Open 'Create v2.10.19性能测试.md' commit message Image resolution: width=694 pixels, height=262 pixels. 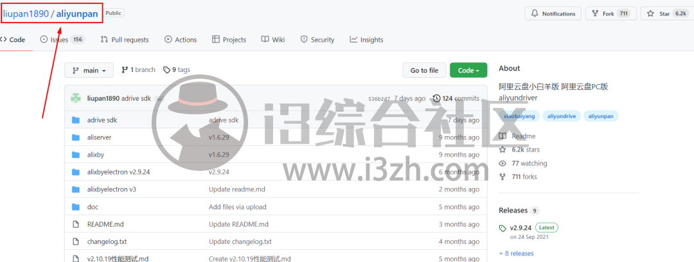pos(249,258)
